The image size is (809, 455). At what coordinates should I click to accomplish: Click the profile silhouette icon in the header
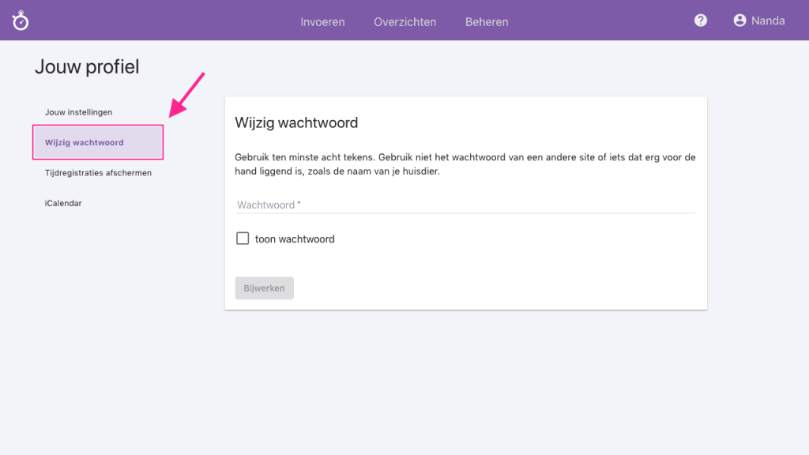tap(739, 21)
